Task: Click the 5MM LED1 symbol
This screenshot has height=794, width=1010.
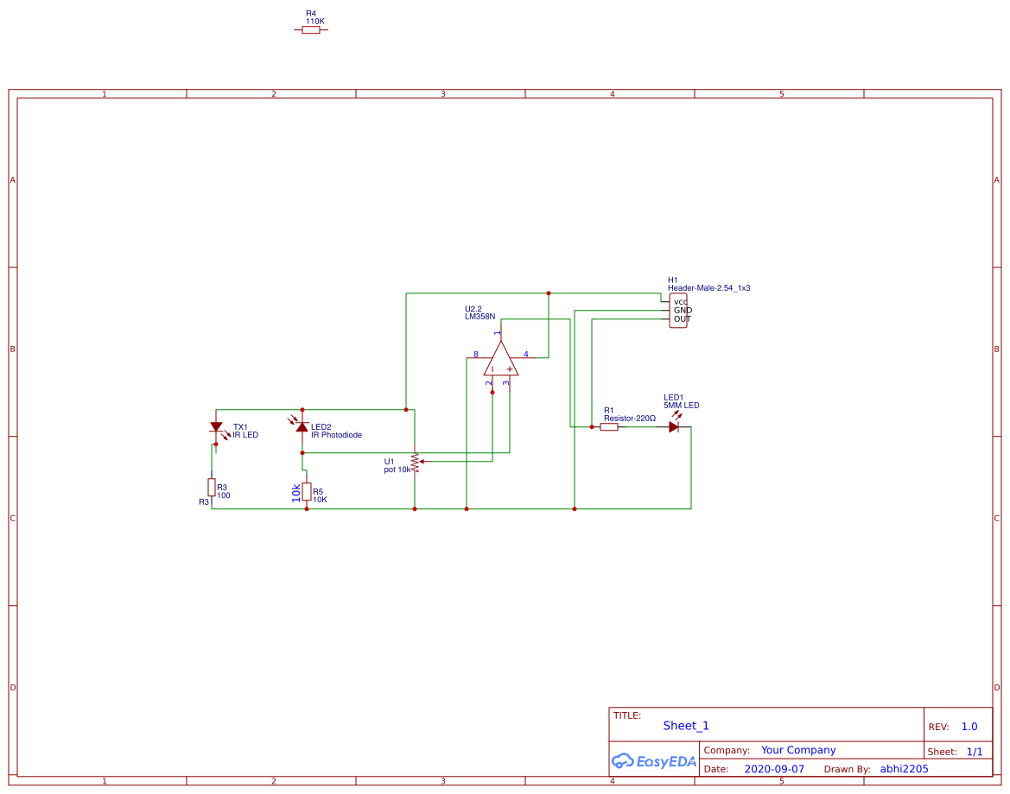Action: point(674,425)
